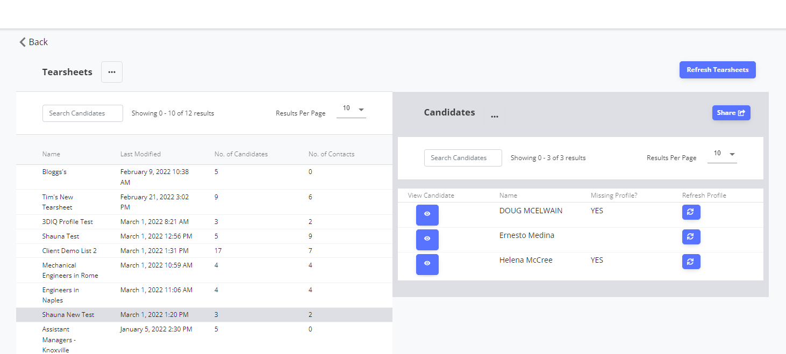Click the Share button

click(731, 113)
